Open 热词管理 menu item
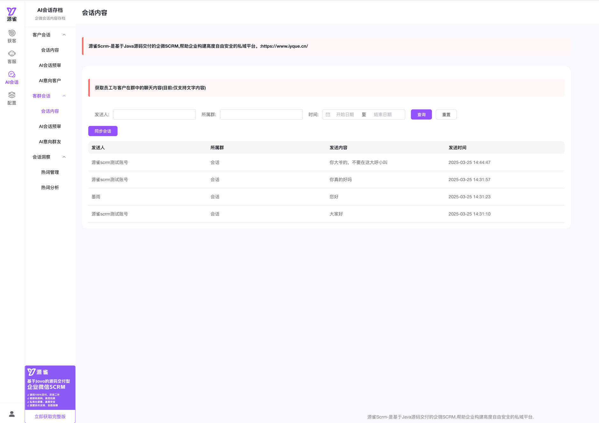Viewport: 599px width, 423px height. coord(50,172)
